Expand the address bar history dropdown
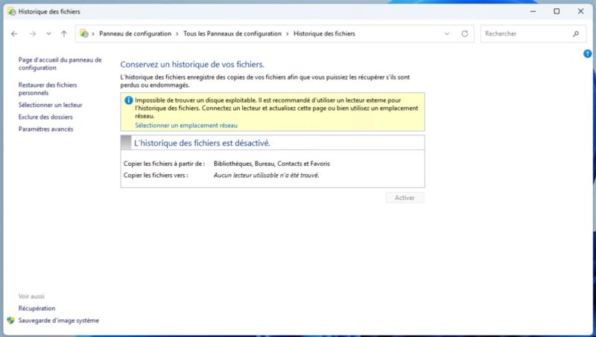Screen dimensions: 596x337 [446, 33]
